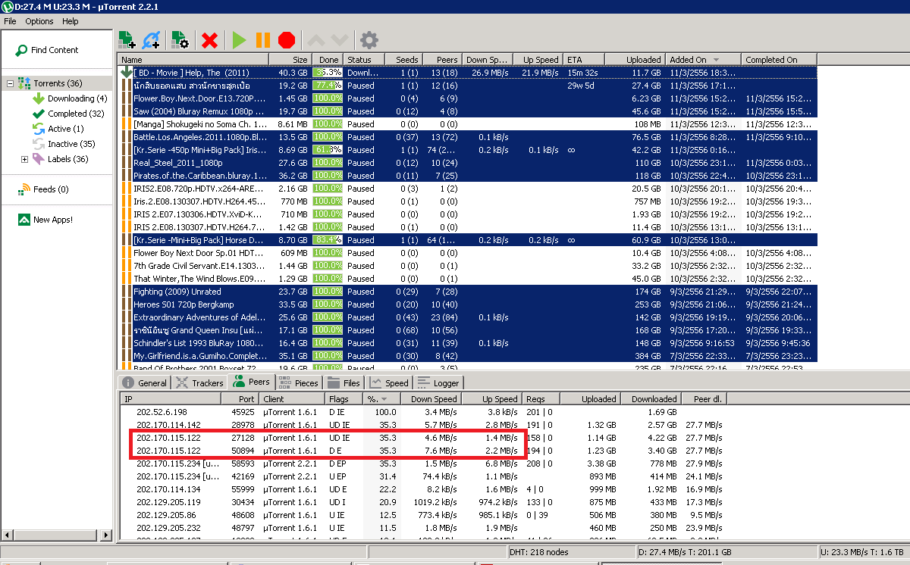
Task: Click the green Downloading arrow icon in sidebar
Action: click(x=39, y=98)
